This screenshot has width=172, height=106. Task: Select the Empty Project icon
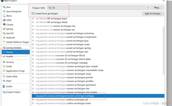tap(4, 92)
